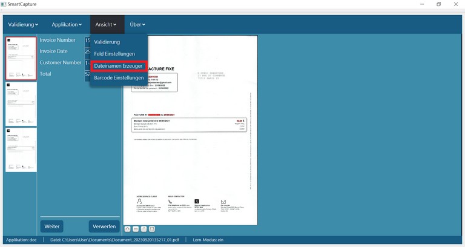Screen dimensions: 465x247
Task: Select Barcode Einstellungen menu entry
Action: coord(119,77)
